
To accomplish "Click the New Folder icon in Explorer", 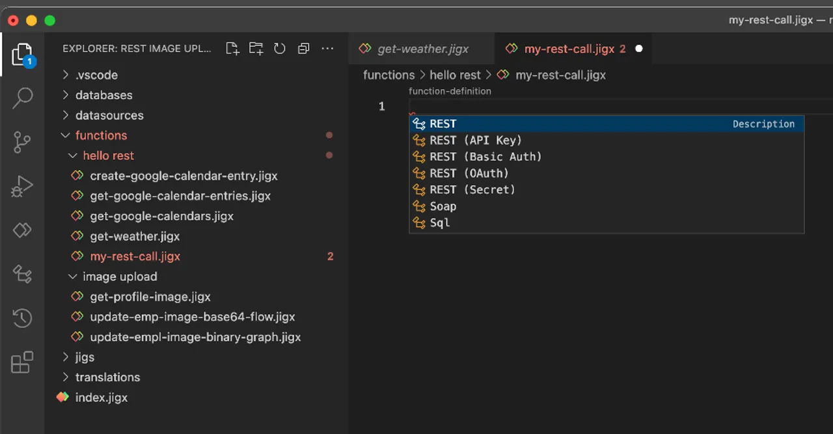I will [x=256, y=48].
